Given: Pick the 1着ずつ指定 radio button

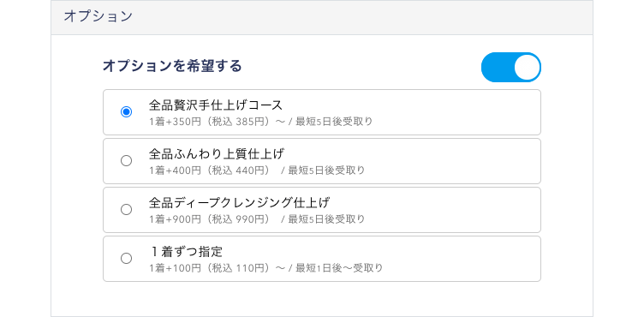Looking at the screenshot, I should click(126, 259).
